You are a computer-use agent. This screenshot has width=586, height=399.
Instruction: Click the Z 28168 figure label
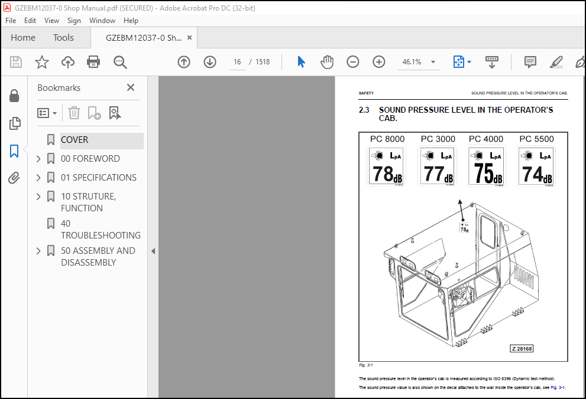[522, 349]
